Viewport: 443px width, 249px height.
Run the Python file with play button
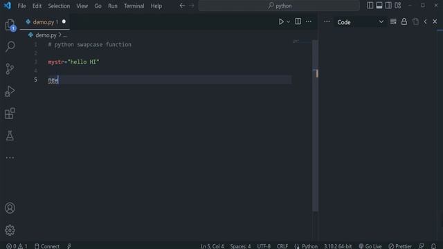point(281,21)
